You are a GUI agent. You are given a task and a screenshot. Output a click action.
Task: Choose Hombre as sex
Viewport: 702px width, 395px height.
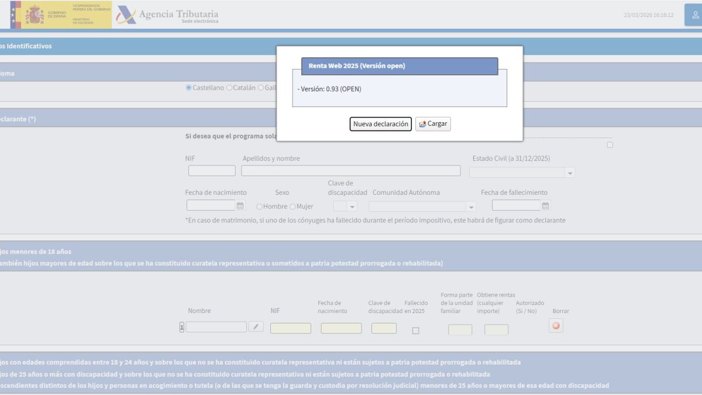[259, 207]
